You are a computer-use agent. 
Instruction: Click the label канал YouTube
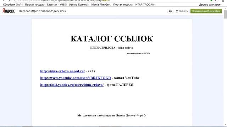pyautogui.click(x=127, y=78)
